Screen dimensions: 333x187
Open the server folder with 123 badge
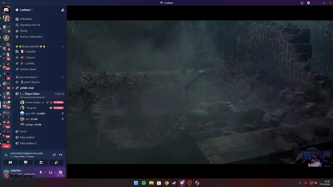point(6,124)
